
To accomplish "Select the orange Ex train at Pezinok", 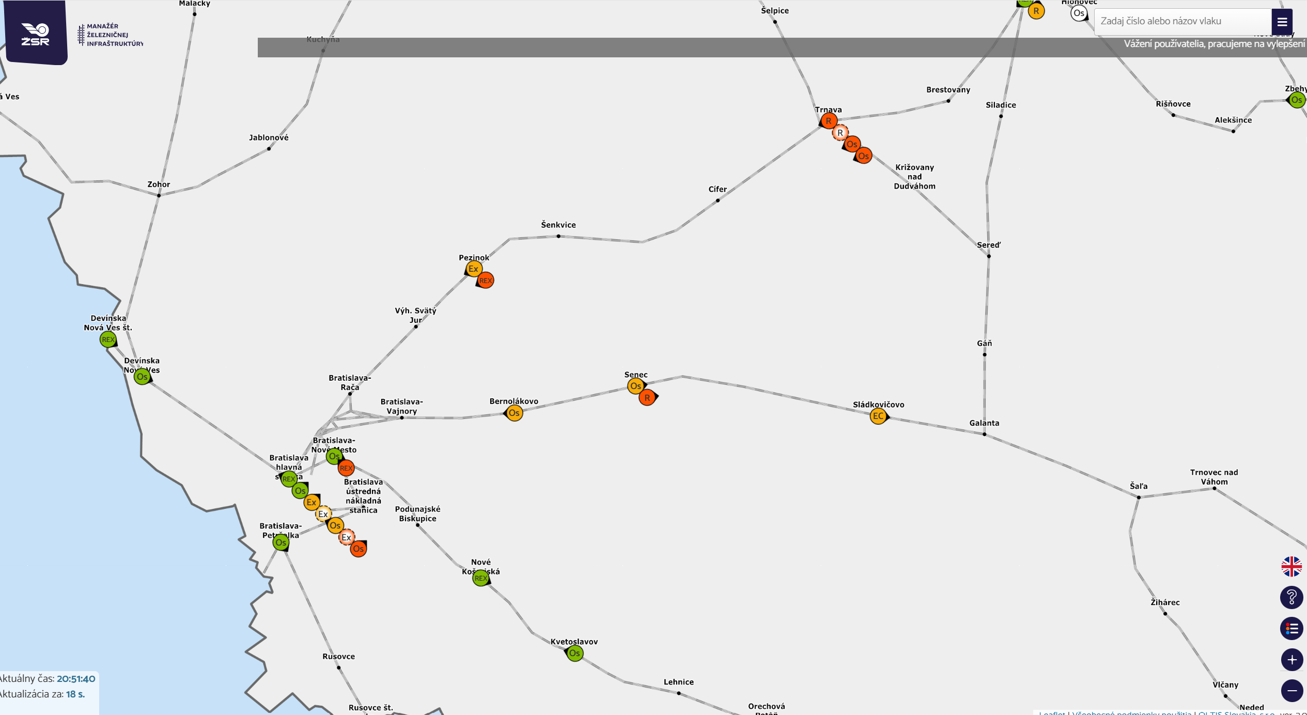I will point(473,269).
